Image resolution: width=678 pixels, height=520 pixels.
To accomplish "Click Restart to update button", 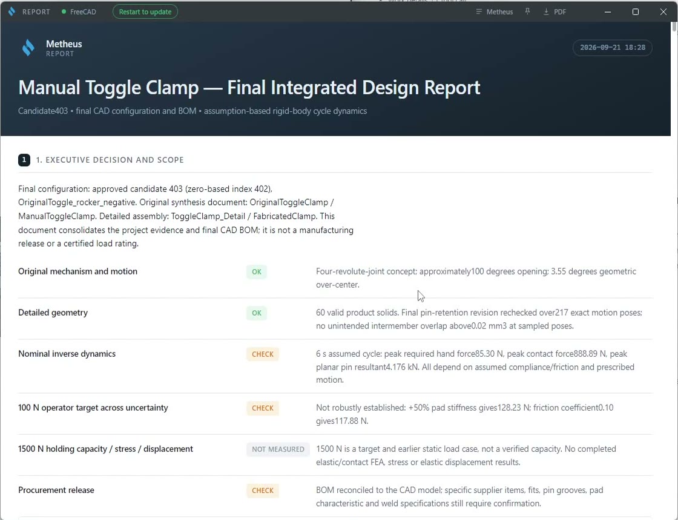I will pyautogui.click(x=145, y=11).
